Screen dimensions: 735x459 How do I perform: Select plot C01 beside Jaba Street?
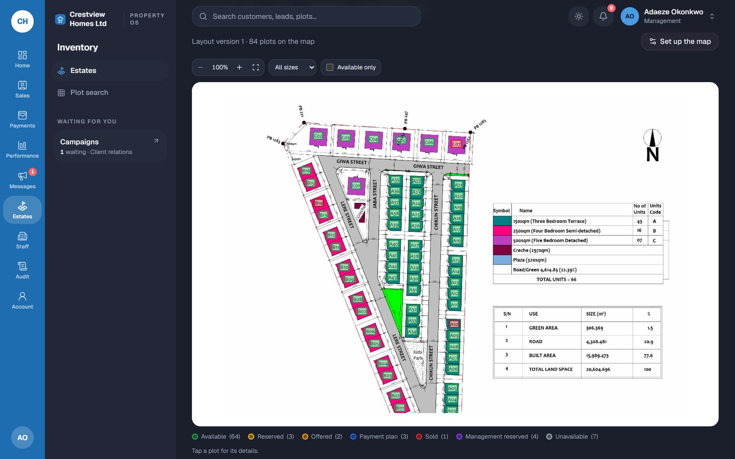(356, 185)
